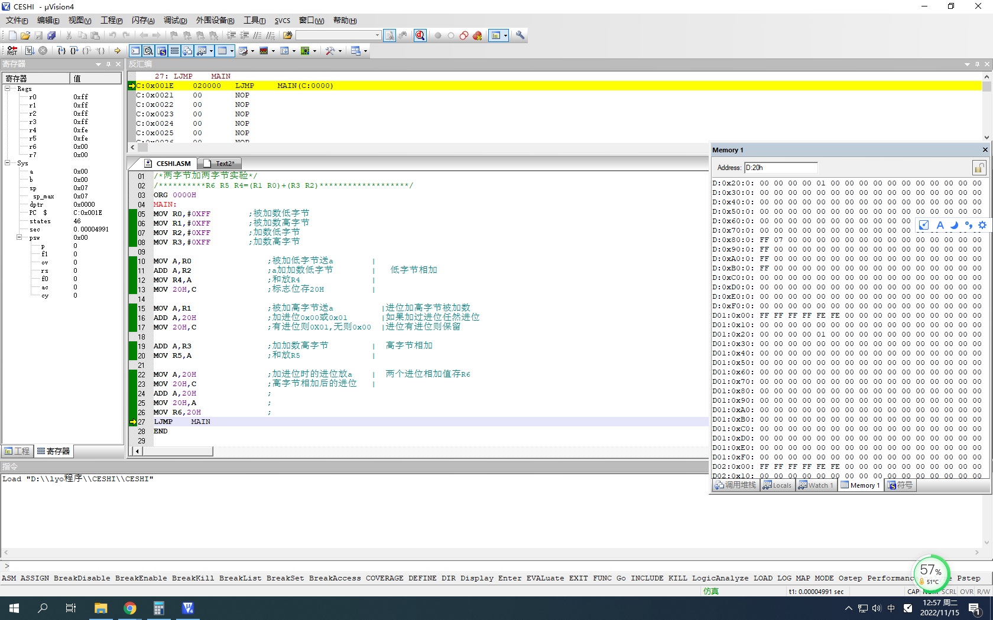Click the Save all files icon
993x620 pixels.
coord(51,35)
